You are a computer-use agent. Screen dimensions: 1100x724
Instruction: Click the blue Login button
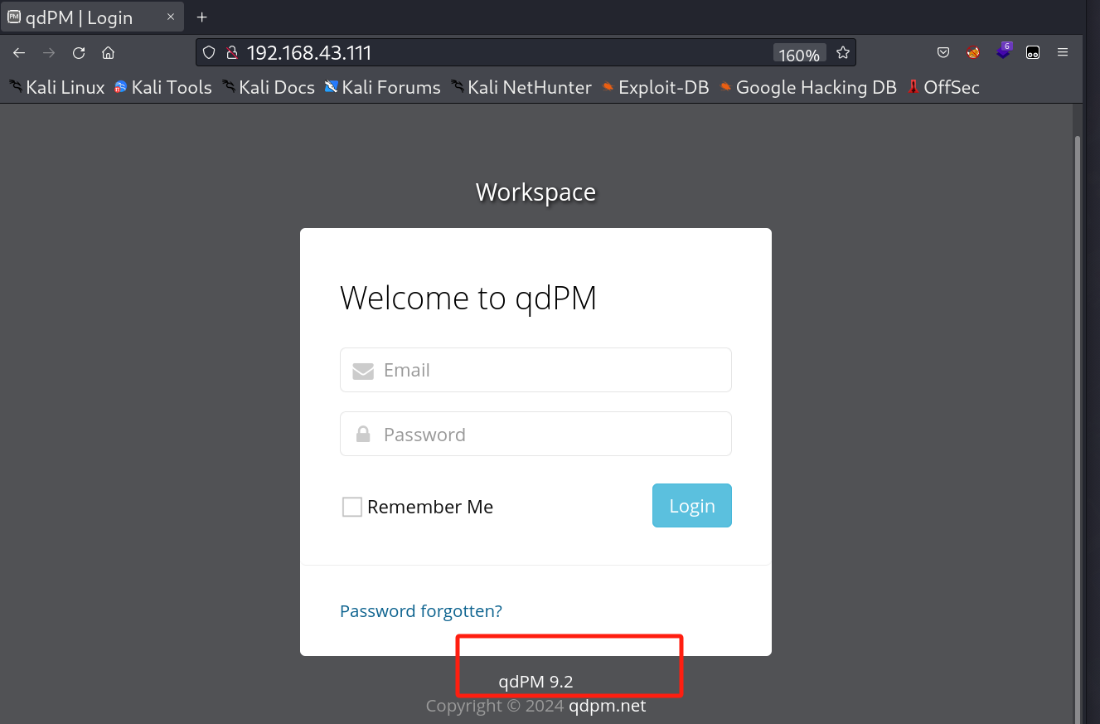point(692,505)
